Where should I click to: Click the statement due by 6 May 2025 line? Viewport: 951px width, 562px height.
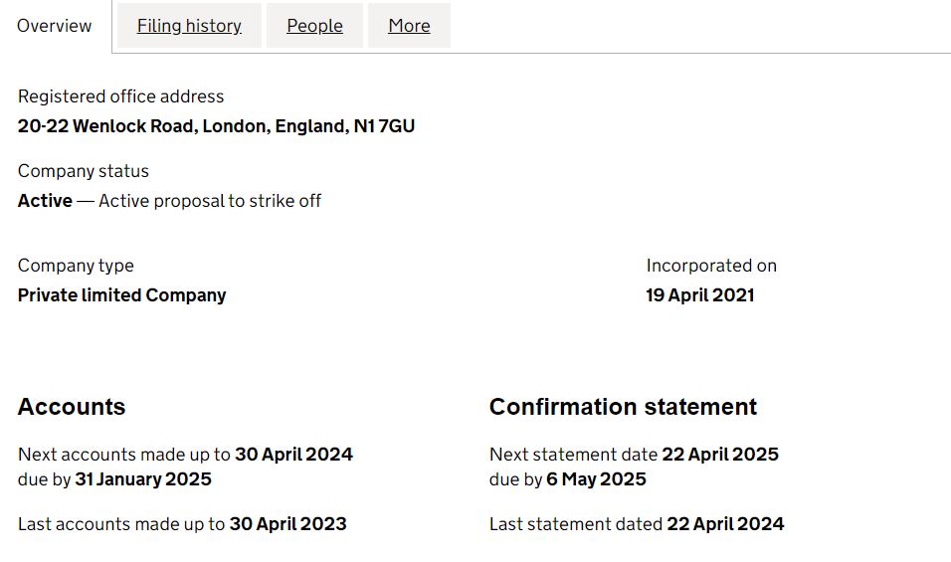click(567, 479)
